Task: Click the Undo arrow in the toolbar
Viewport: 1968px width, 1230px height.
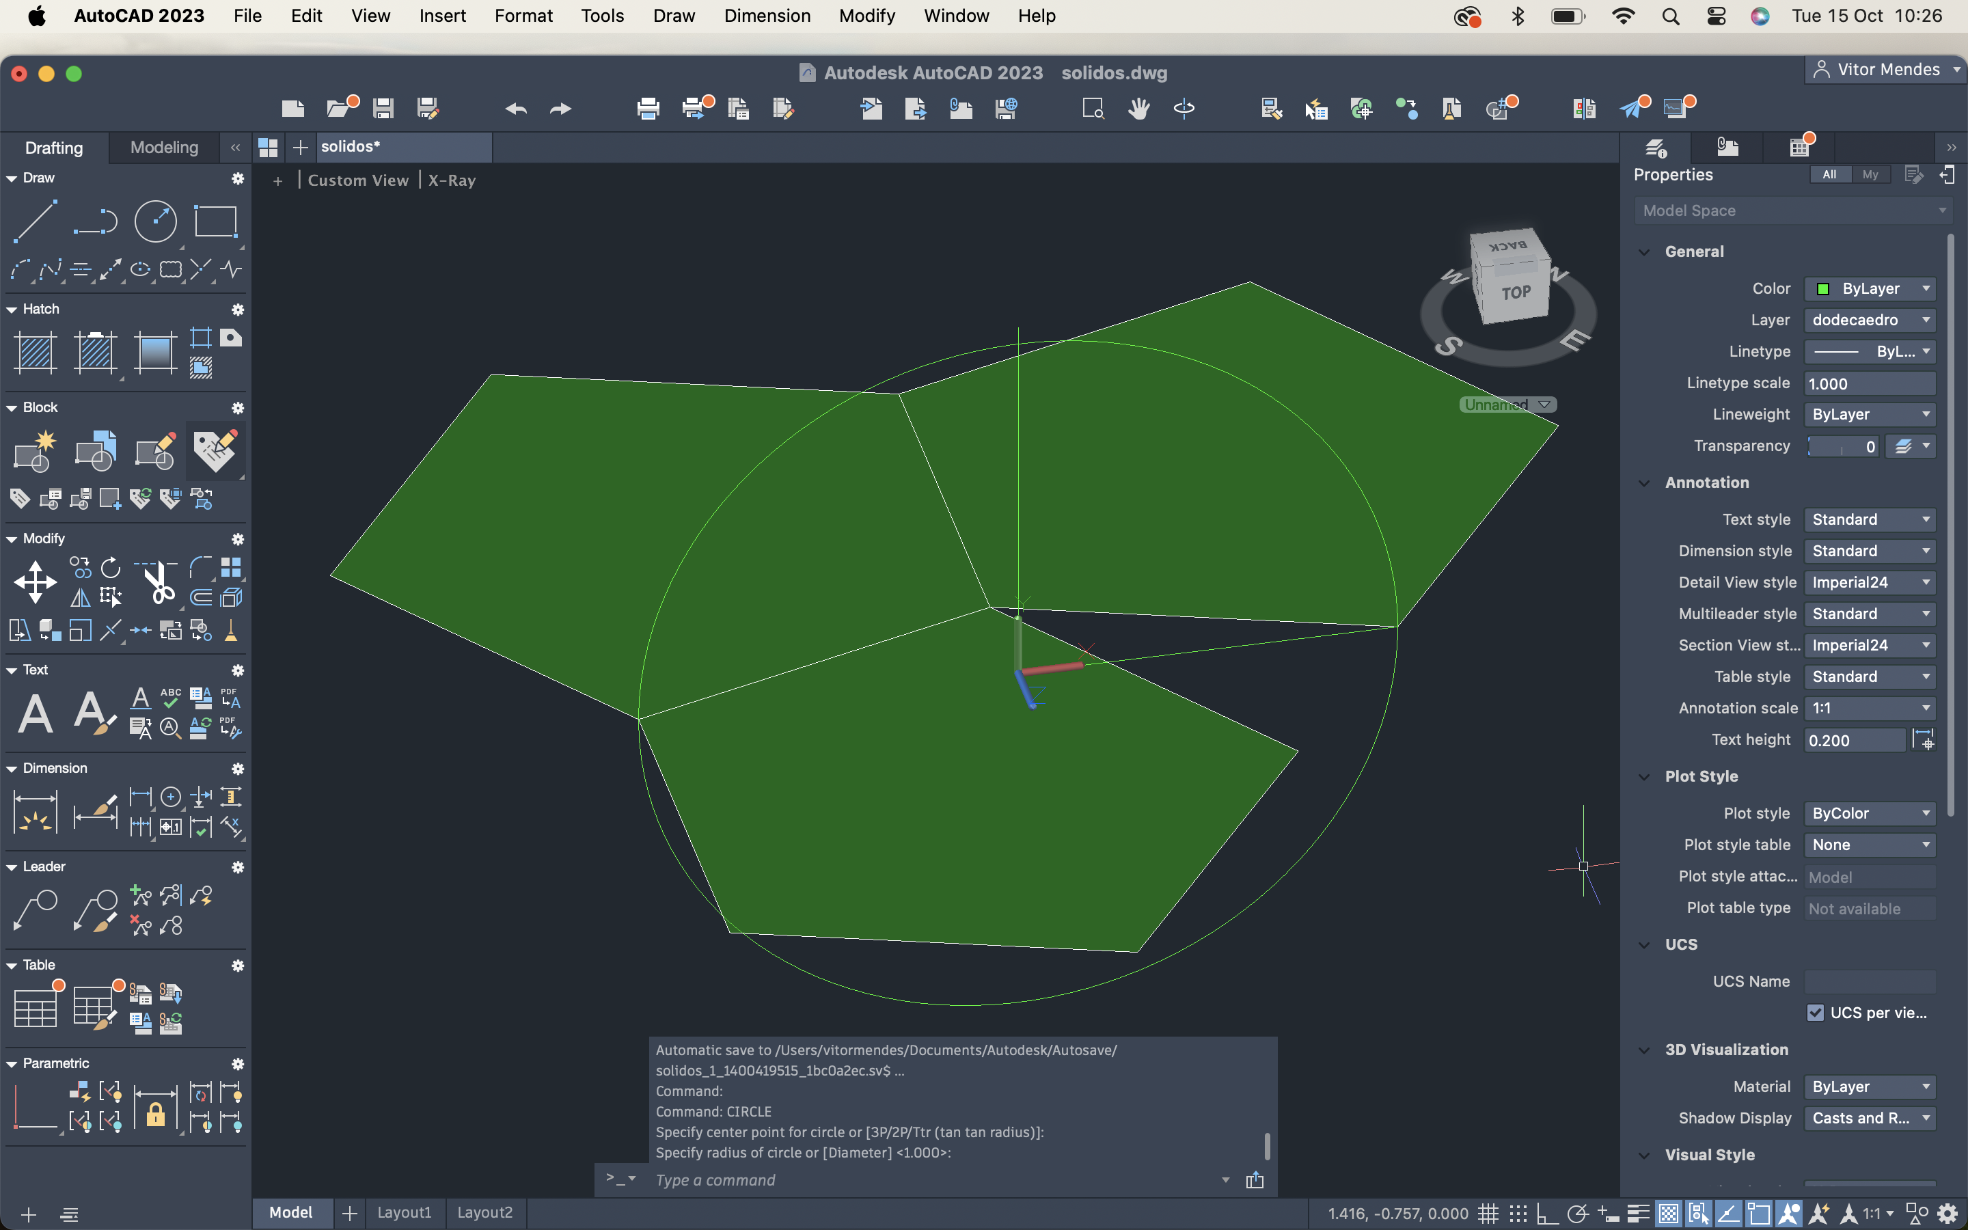Action: tap(516, 108)
